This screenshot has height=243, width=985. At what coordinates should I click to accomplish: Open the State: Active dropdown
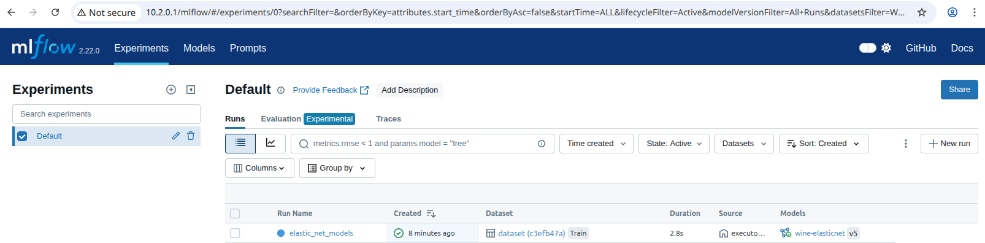click(x=674, y=144)
